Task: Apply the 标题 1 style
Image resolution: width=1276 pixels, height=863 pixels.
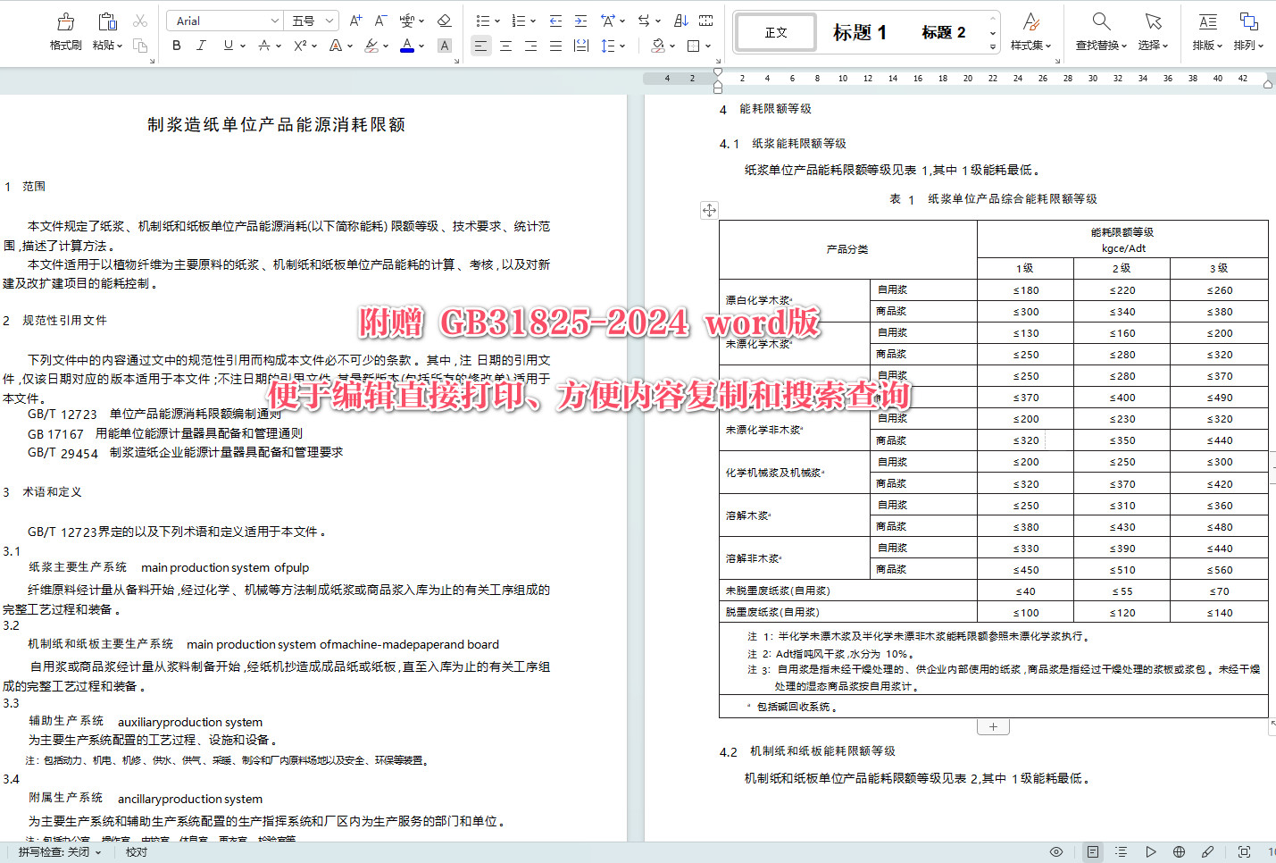Action: pos(859,32)
